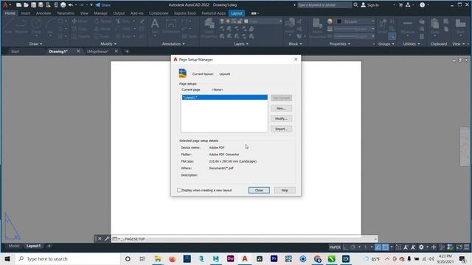Expand the Groups panel dropdown
The image size is (472, 265).
(386, 44)
